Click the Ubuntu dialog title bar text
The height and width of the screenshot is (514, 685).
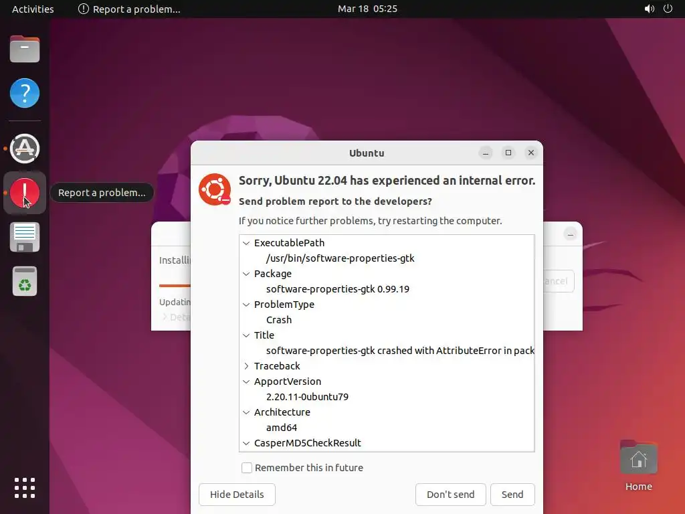[367, 153]
